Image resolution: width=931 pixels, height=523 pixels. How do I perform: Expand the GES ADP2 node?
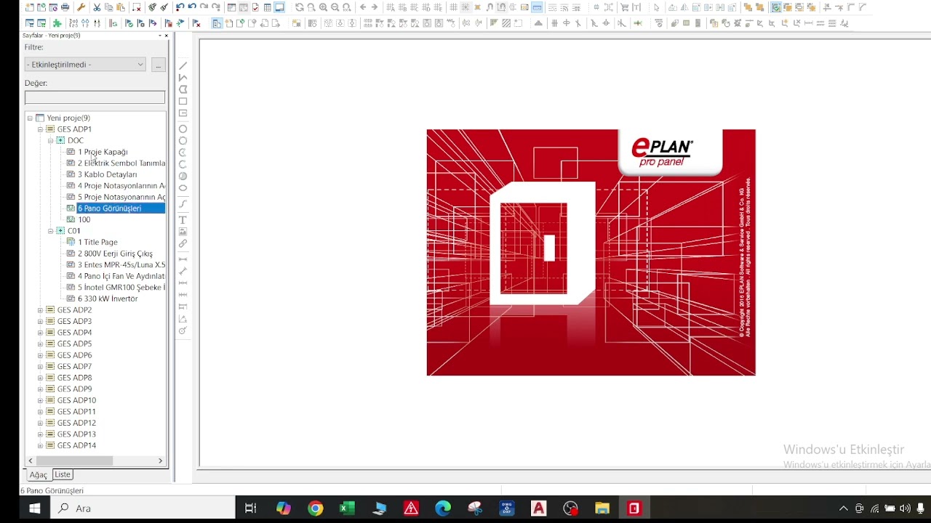pyautogui.click(x=41, y=310)
